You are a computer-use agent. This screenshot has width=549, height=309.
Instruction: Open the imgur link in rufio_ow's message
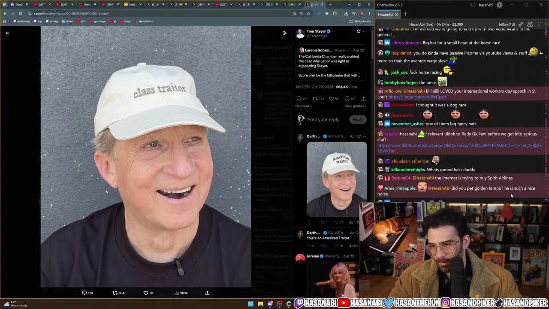pyautogui.click(x=417, y=97)
